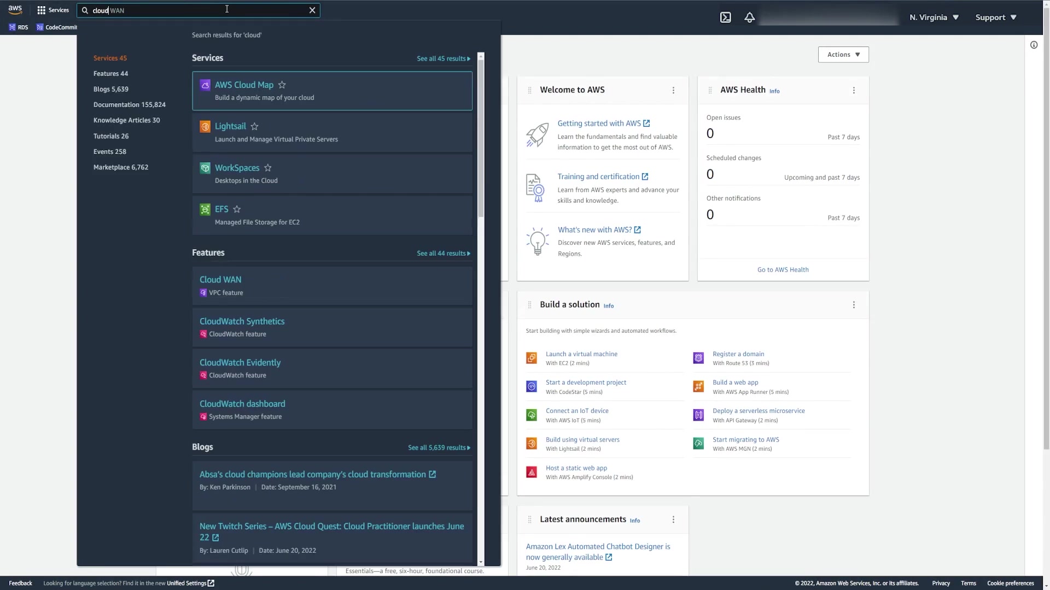Viewport: 1050px width, 590px height.
Task: Open the CloudShell terminal icon
Action: 725,17
